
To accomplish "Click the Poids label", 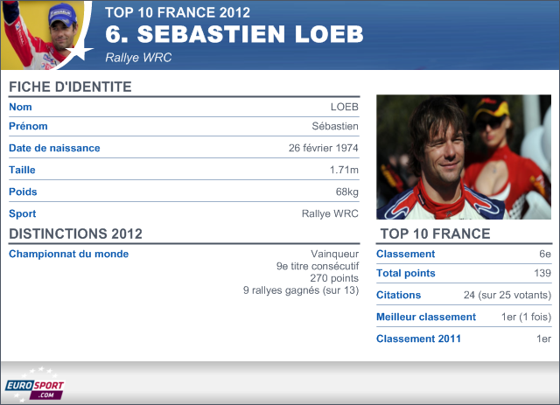I will click(x=23, y=192).
